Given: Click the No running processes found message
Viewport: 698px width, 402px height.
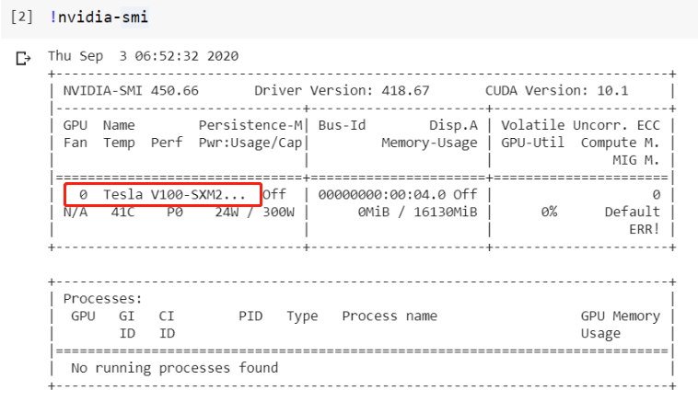Looking at the screenshot, I should click(x=174, y=368).
